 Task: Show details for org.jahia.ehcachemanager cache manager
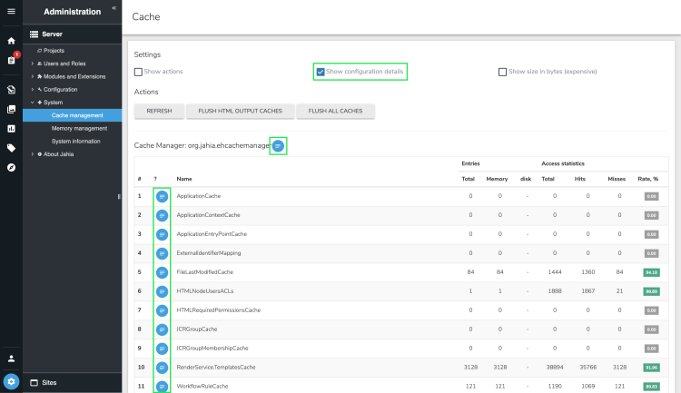point(278,146)
